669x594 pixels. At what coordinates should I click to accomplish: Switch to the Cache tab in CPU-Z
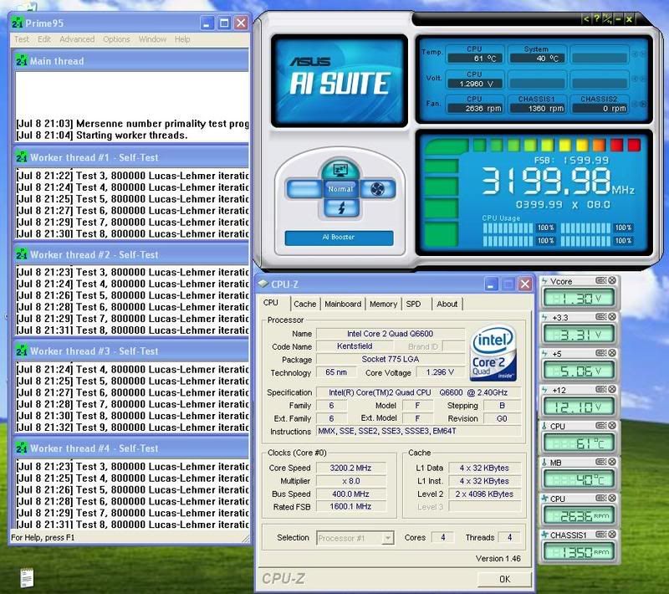pyautogui.click(x=304, y=304)
